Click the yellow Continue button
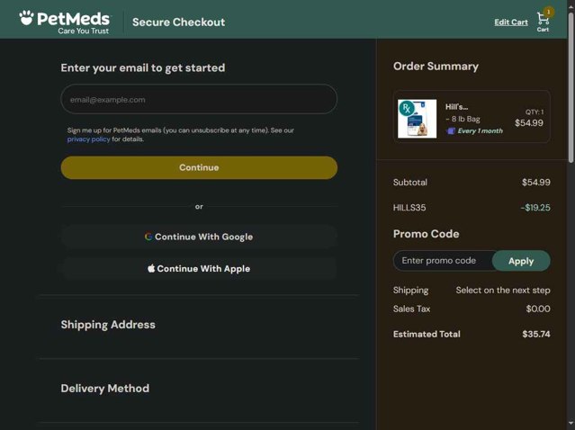The height and width of the screenshot is (430, 575). (x=199, y=167)
